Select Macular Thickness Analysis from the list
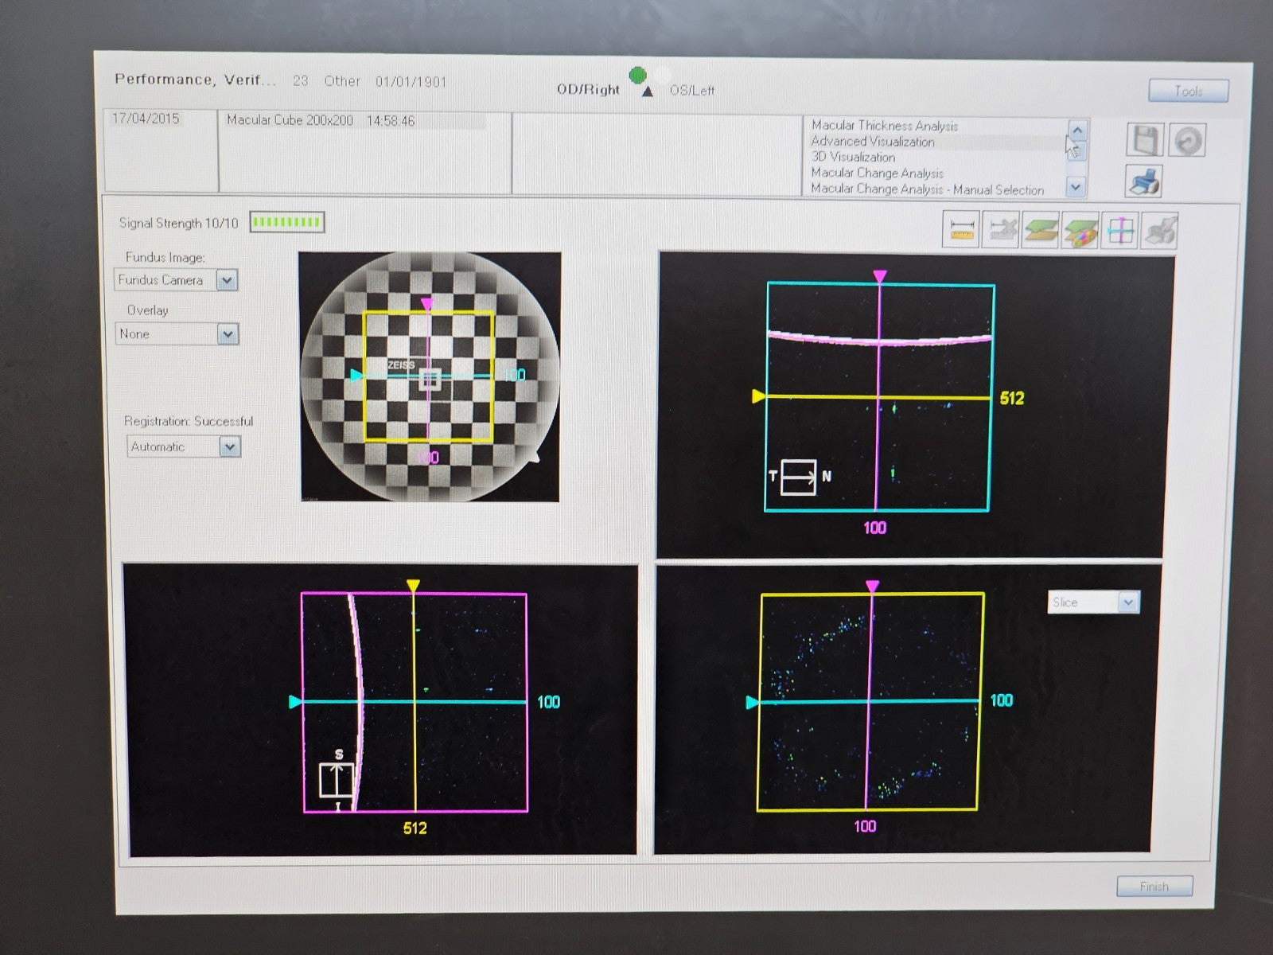 tap(884, 126)
